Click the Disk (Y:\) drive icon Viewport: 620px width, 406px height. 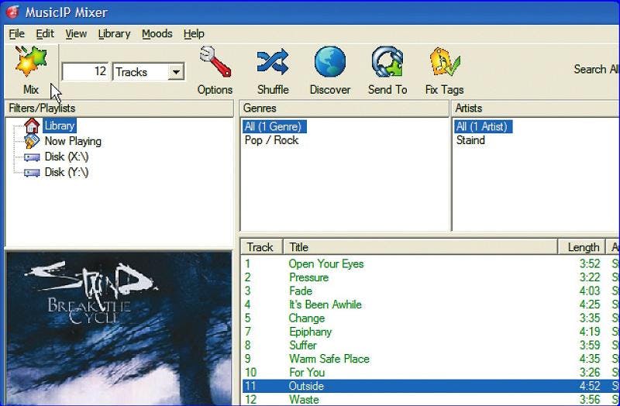[32, 173]
